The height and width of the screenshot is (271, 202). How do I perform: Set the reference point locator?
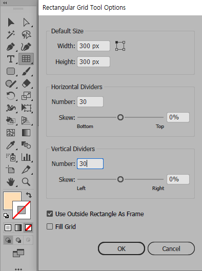120,46
